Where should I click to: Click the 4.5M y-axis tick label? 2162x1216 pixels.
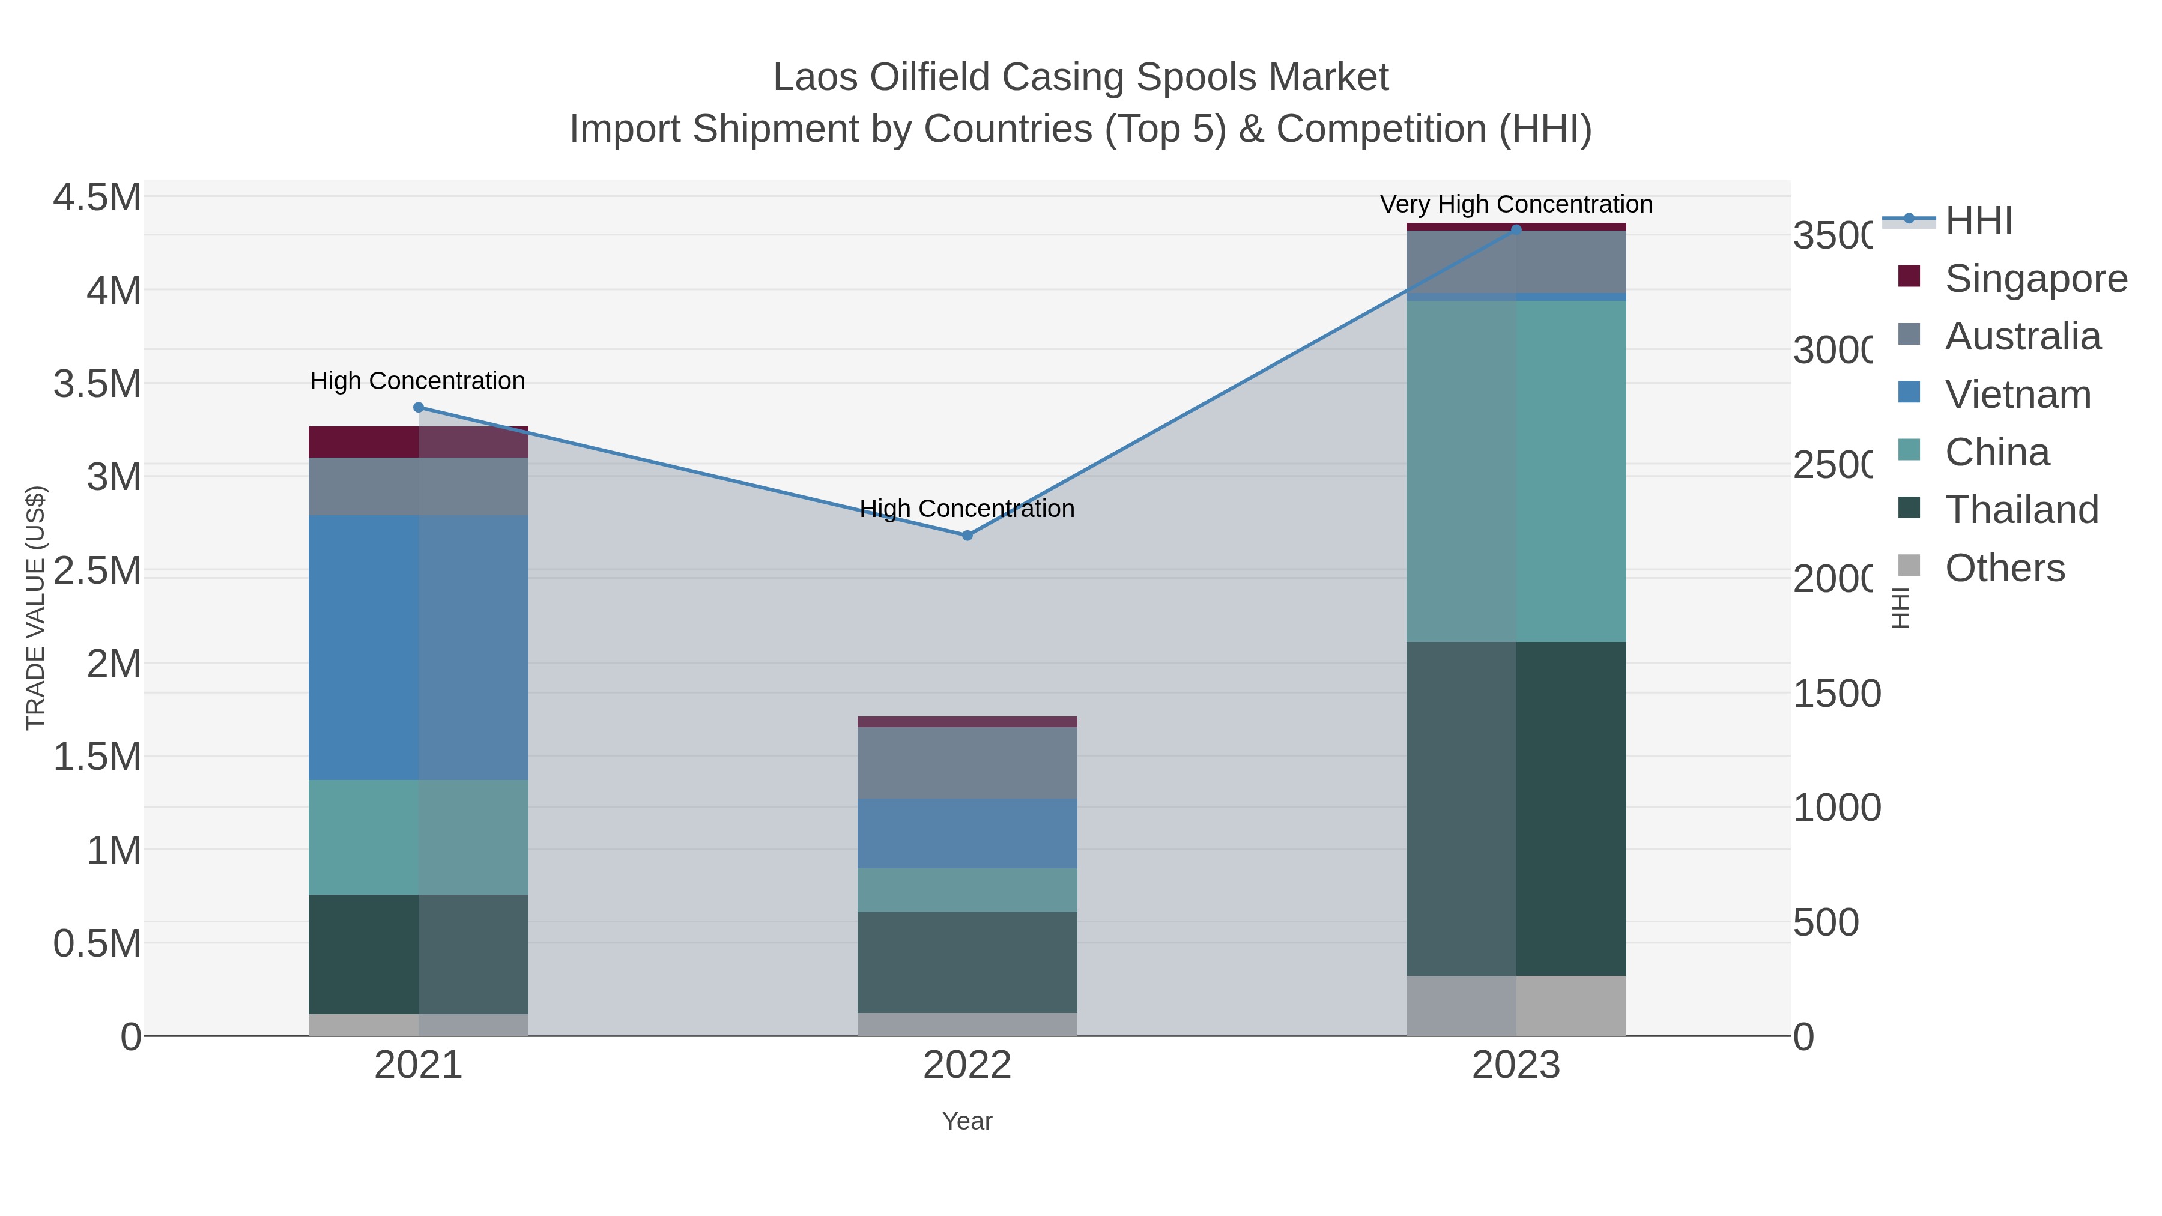tap(97, 198)
